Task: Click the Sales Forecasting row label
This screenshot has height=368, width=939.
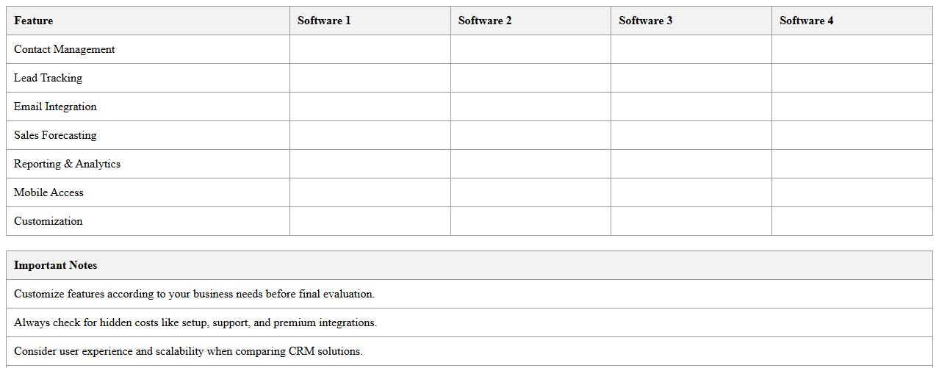Action: (55, 135)
